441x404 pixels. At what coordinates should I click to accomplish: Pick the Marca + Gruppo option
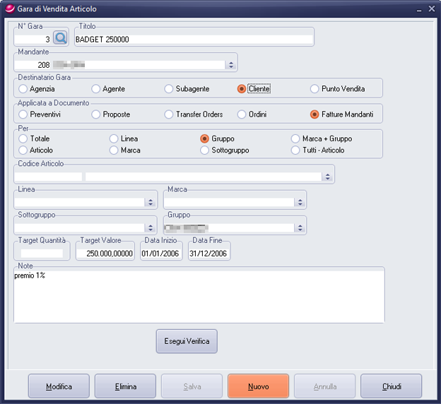(x=296, y=139)
